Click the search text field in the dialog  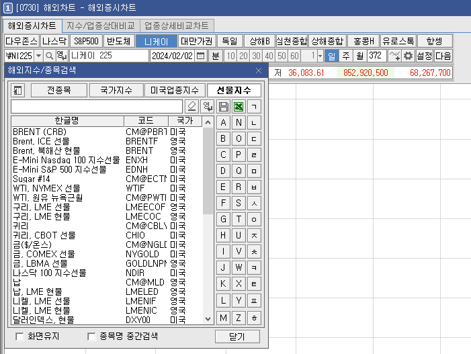pyautogui.click(x=97, y=107)
